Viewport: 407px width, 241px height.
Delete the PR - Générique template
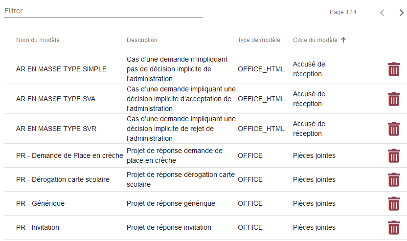click(x=393, y=204)
